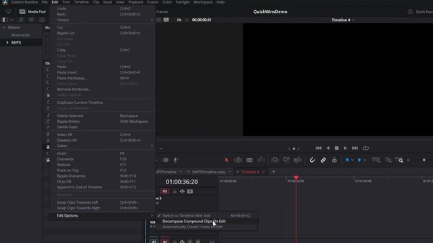Open the marker color dropdown arrow
Viewport: 433px width, 243px height.
click(x=365, y=161)
